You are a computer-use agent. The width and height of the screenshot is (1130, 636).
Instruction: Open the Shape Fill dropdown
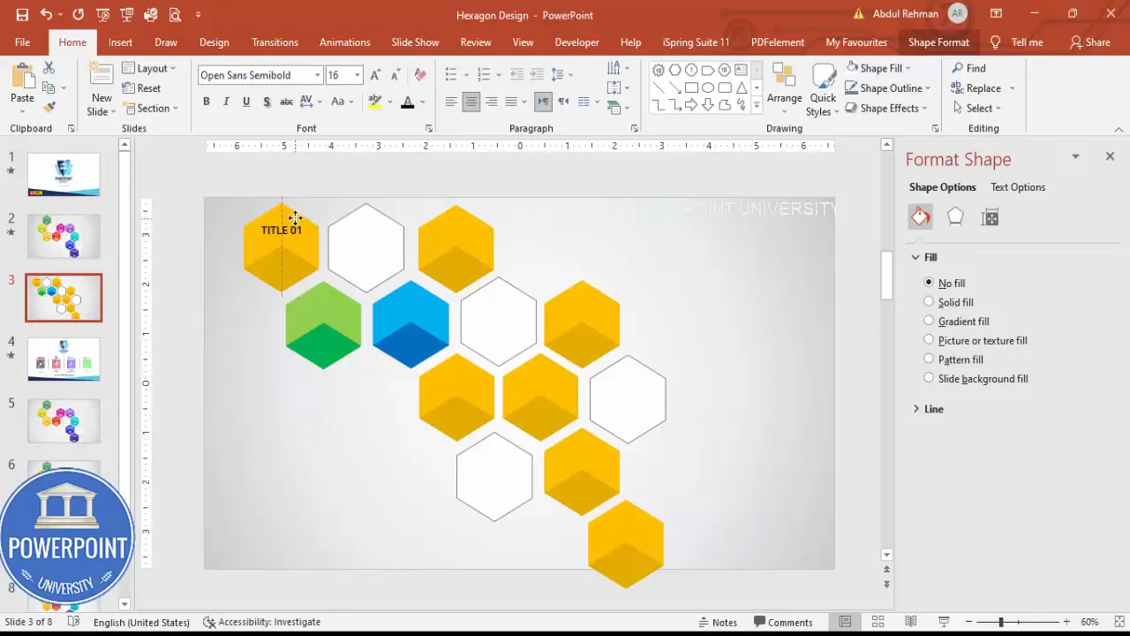point(878,68)
